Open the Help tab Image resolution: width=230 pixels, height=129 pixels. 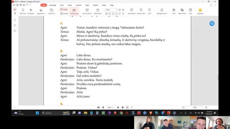pyautogui.click(x=112, y=5)
